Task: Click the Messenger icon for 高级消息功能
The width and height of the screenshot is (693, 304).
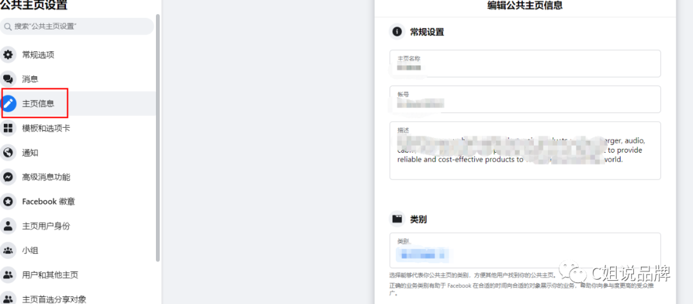Action: [x=8, y=177]
